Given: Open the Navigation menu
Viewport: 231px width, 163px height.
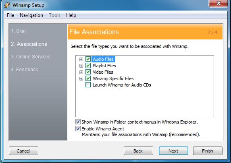Looking at the screenshot, I should point(31,15).
